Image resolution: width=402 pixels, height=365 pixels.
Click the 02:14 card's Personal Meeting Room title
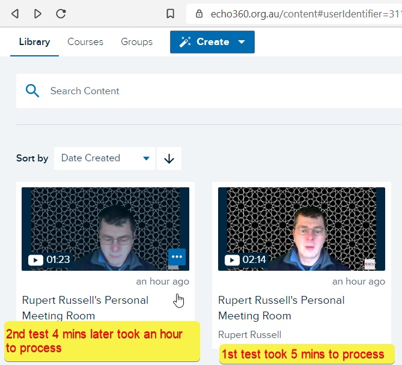pos(281,308)
